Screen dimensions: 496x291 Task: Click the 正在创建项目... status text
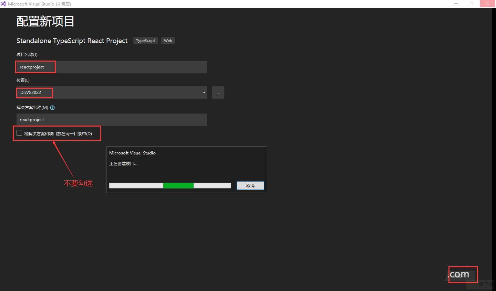[123, 164]
